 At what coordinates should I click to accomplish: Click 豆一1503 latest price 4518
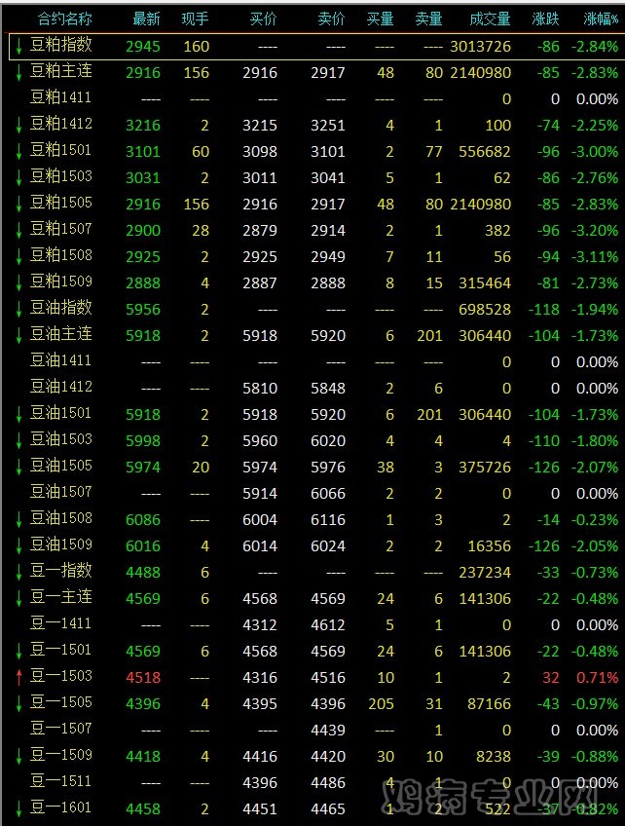coord(143,677)
